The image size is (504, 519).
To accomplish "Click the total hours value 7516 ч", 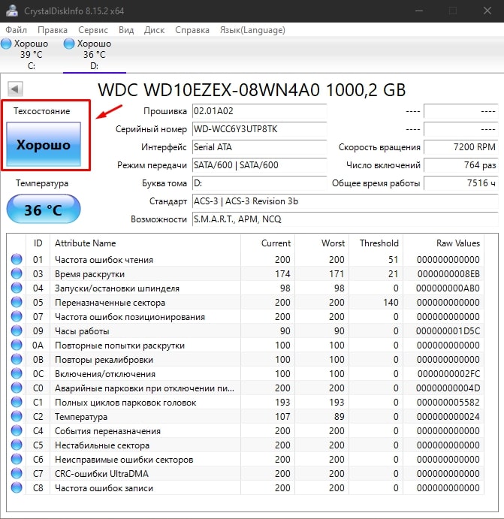I will point(461,183).
